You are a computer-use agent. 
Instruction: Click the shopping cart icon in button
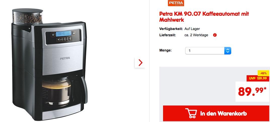tap(191, 113)
